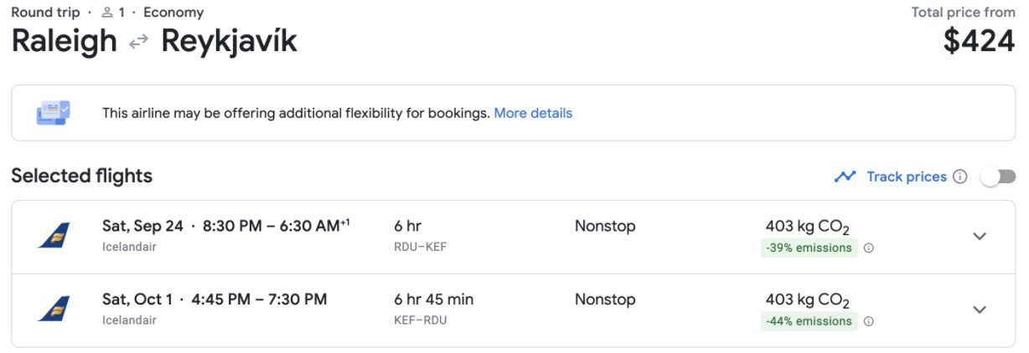The image size is (1029, 353).
Task: Expand the Sat, Sep 24 flight details
Action: [x=980, y=236]
